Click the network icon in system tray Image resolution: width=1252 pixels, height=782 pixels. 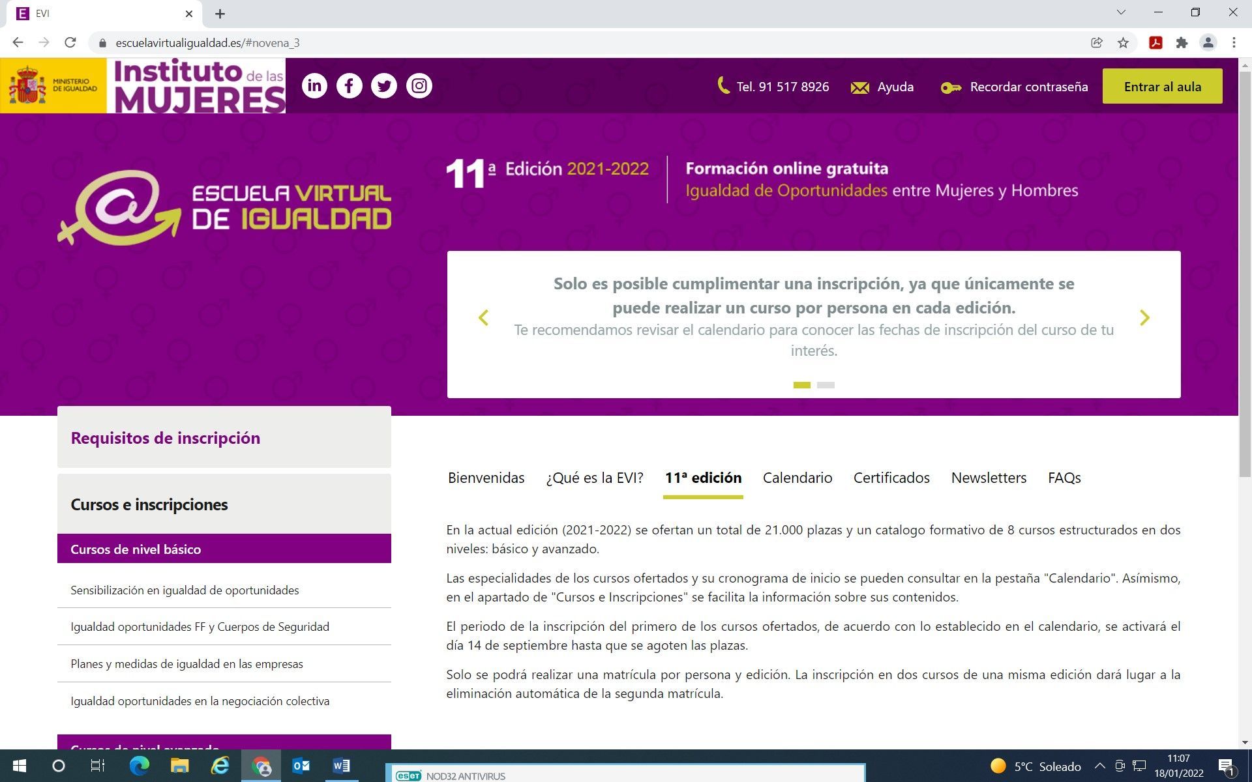click(1139, 766)
